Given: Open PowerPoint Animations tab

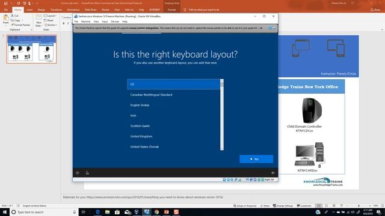Looking at the screenshot, I should coord(73,10).
